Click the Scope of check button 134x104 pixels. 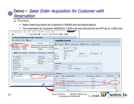[x=95, y=44]
